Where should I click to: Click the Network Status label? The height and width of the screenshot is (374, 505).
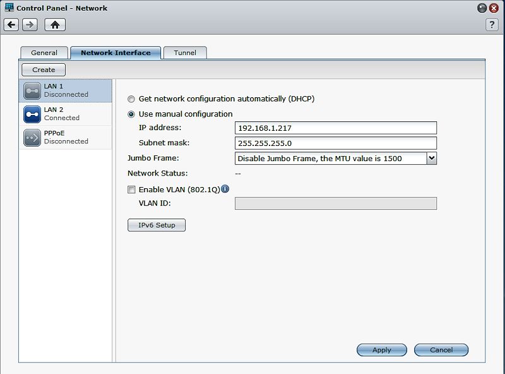(157, 173)
